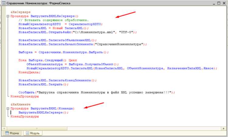
Task: Click the КонецЦикла line
Action: click(x=29, y=72)
